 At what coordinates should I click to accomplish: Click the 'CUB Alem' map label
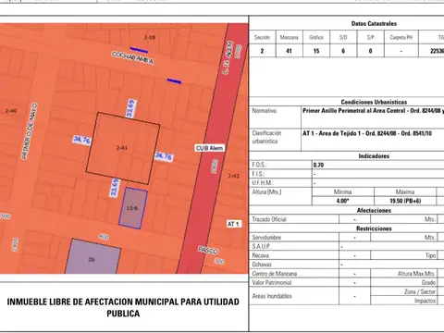point(210,148)
